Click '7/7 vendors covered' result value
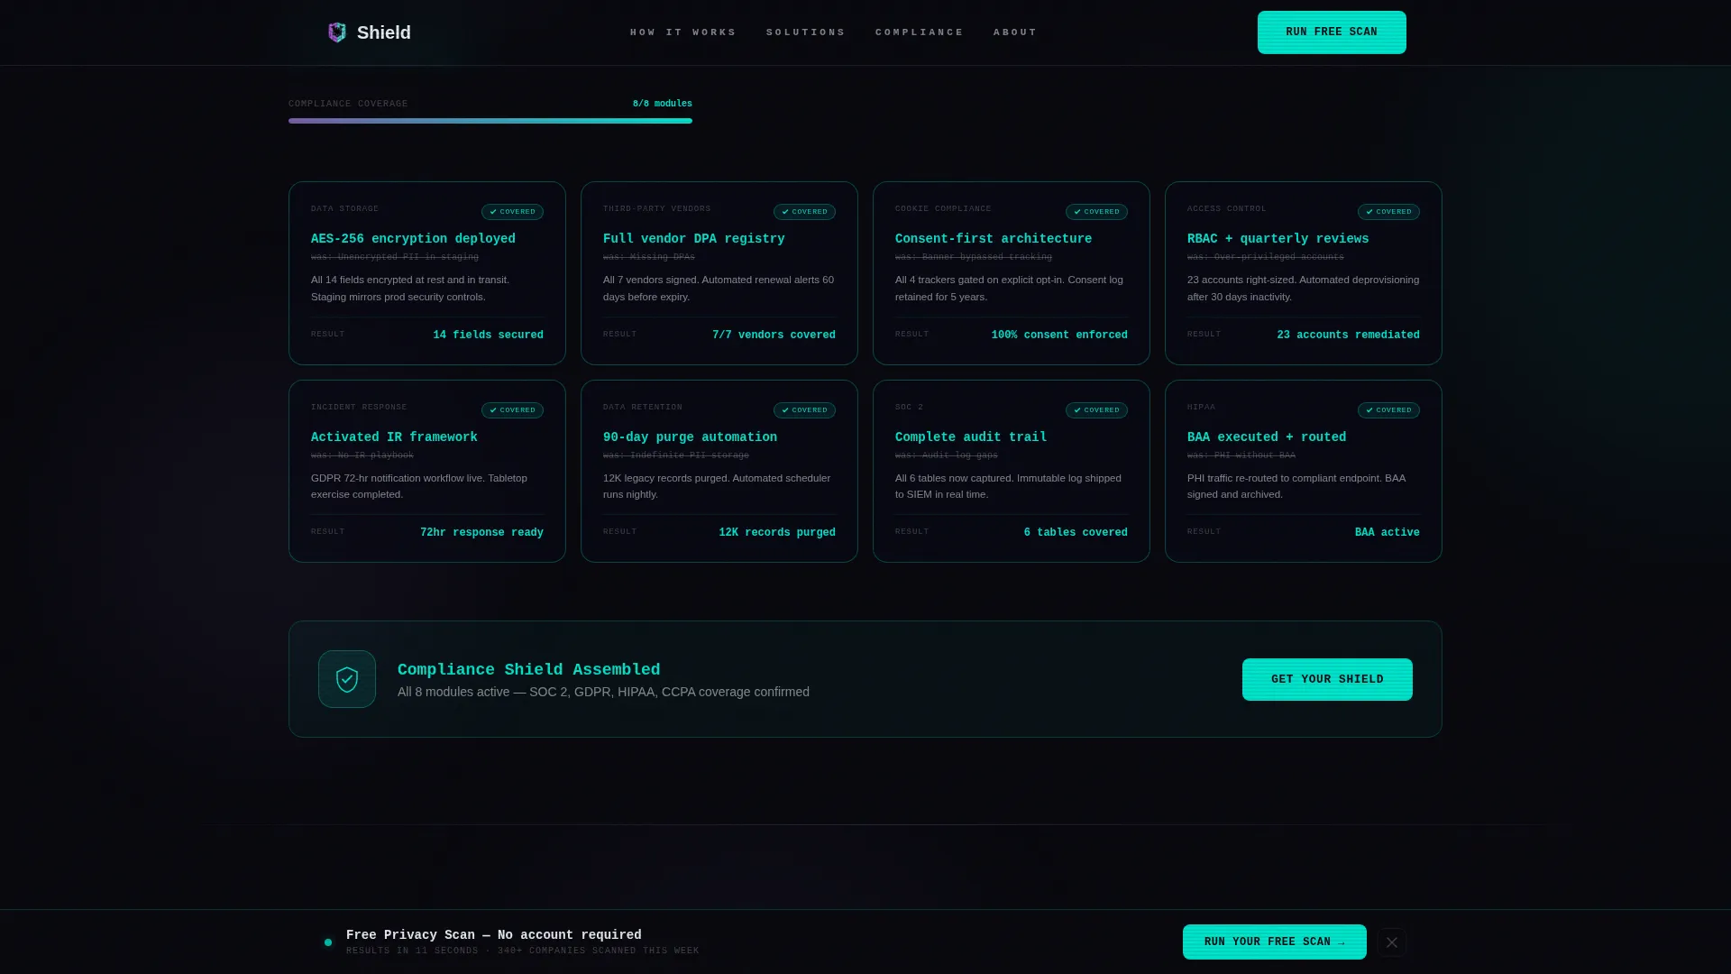The image size is (1731, 974). (774, 335)
